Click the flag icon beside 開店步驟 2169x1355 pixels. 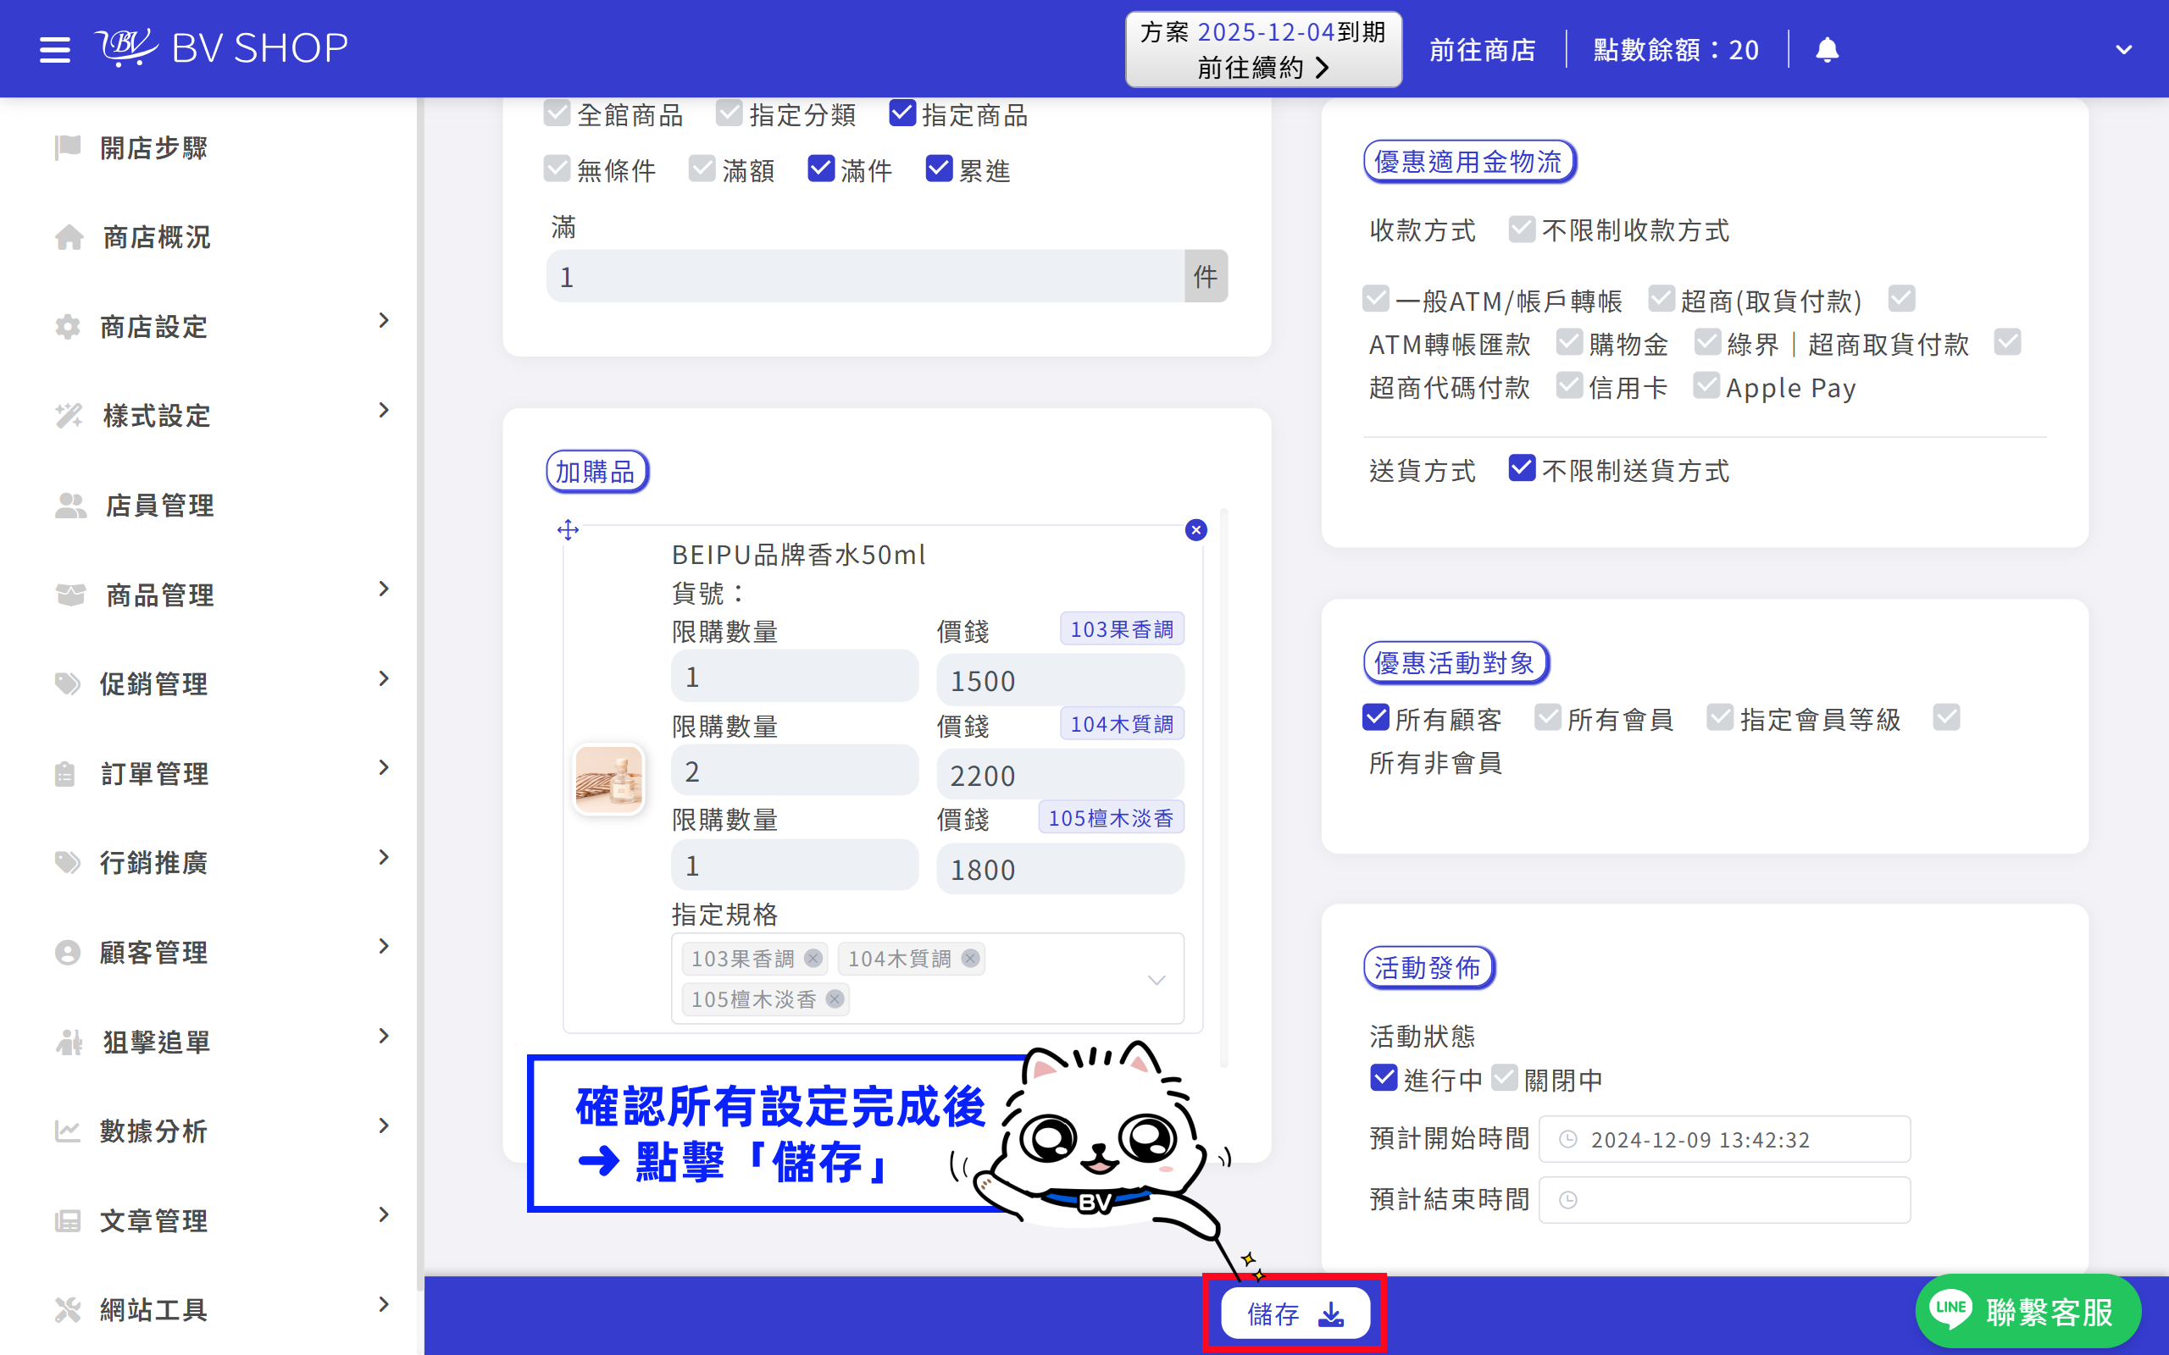(68, 147)
